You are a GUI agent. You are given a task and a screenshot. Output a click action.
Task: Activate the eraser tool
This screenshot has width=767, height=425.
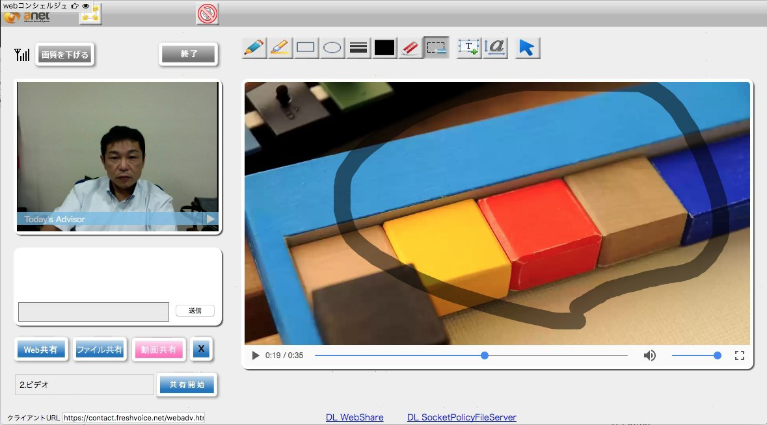click(x=410, y=47)
